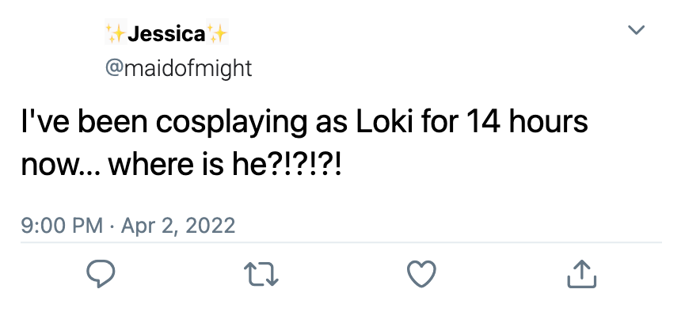Click the sparkles emoji after Jessica
The image size is (685, 312).
coord(217,33)
